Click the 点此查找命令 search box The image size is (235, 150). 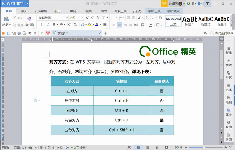tap(222, 33)
